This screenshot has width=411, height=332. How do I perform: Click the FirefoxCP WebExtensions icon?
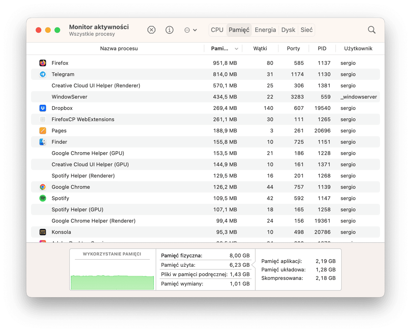click(x=43, y=119)
